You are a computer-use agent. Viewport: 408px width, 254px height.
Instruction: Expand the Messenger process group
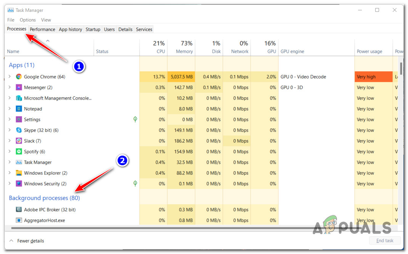[x=10, y=87]
